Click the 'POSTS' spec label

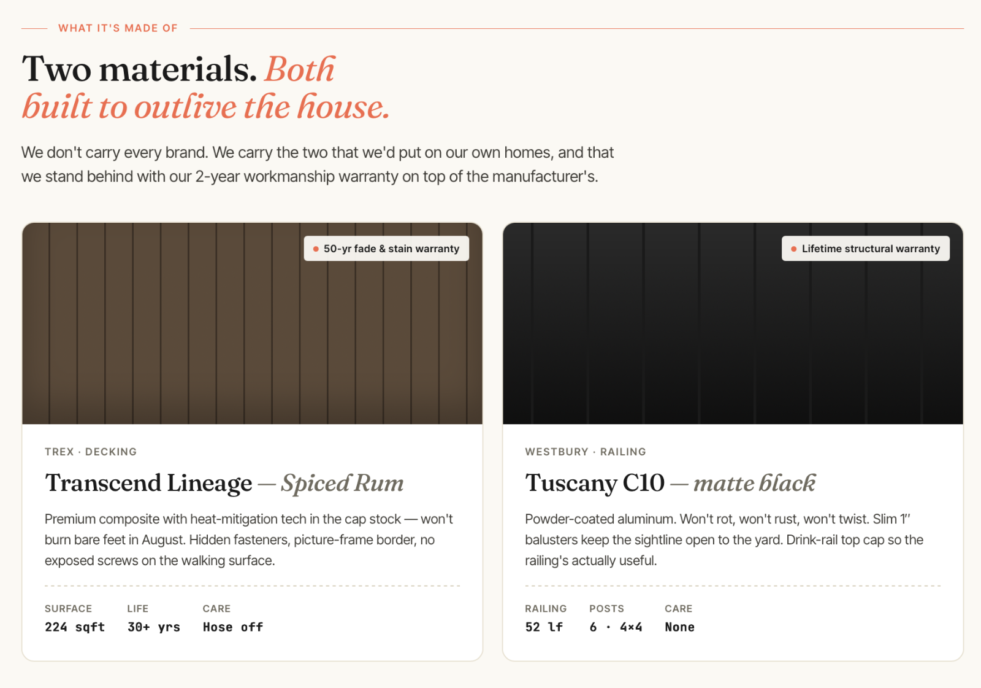click(x=606, y=609)
